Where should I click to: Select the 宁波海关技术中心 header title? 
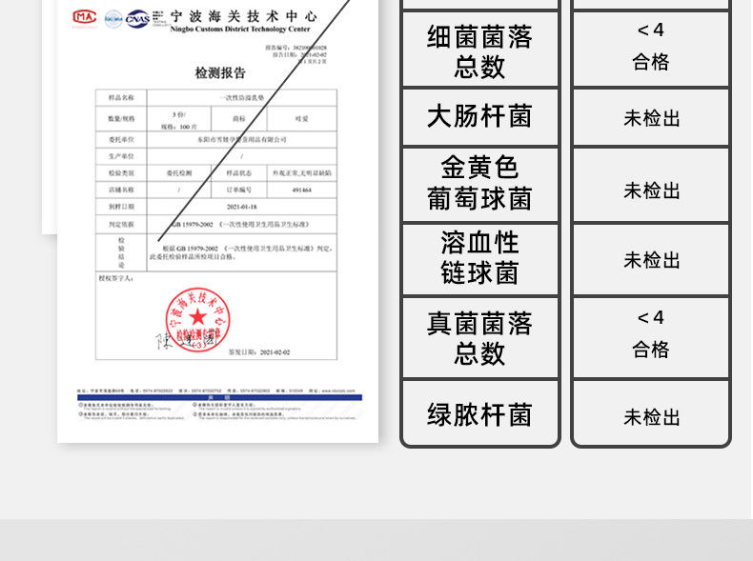point(243,16)
